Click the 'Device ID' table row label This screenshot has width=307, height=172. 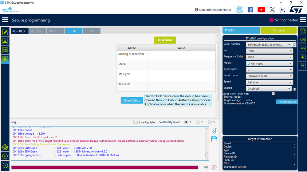click(x=124, y=84)
